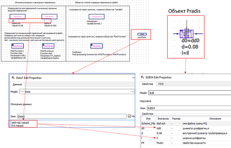Screen dimensions: 231x148
Task: Select the Данные tab in Data1 properties
Action: point(17,84)
